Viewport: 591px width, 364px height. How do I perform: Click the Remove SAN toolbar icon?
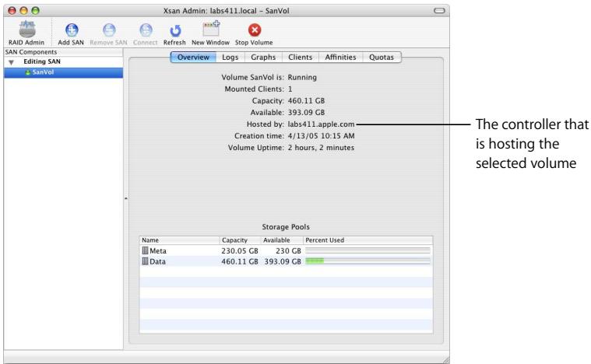[109, 30]
